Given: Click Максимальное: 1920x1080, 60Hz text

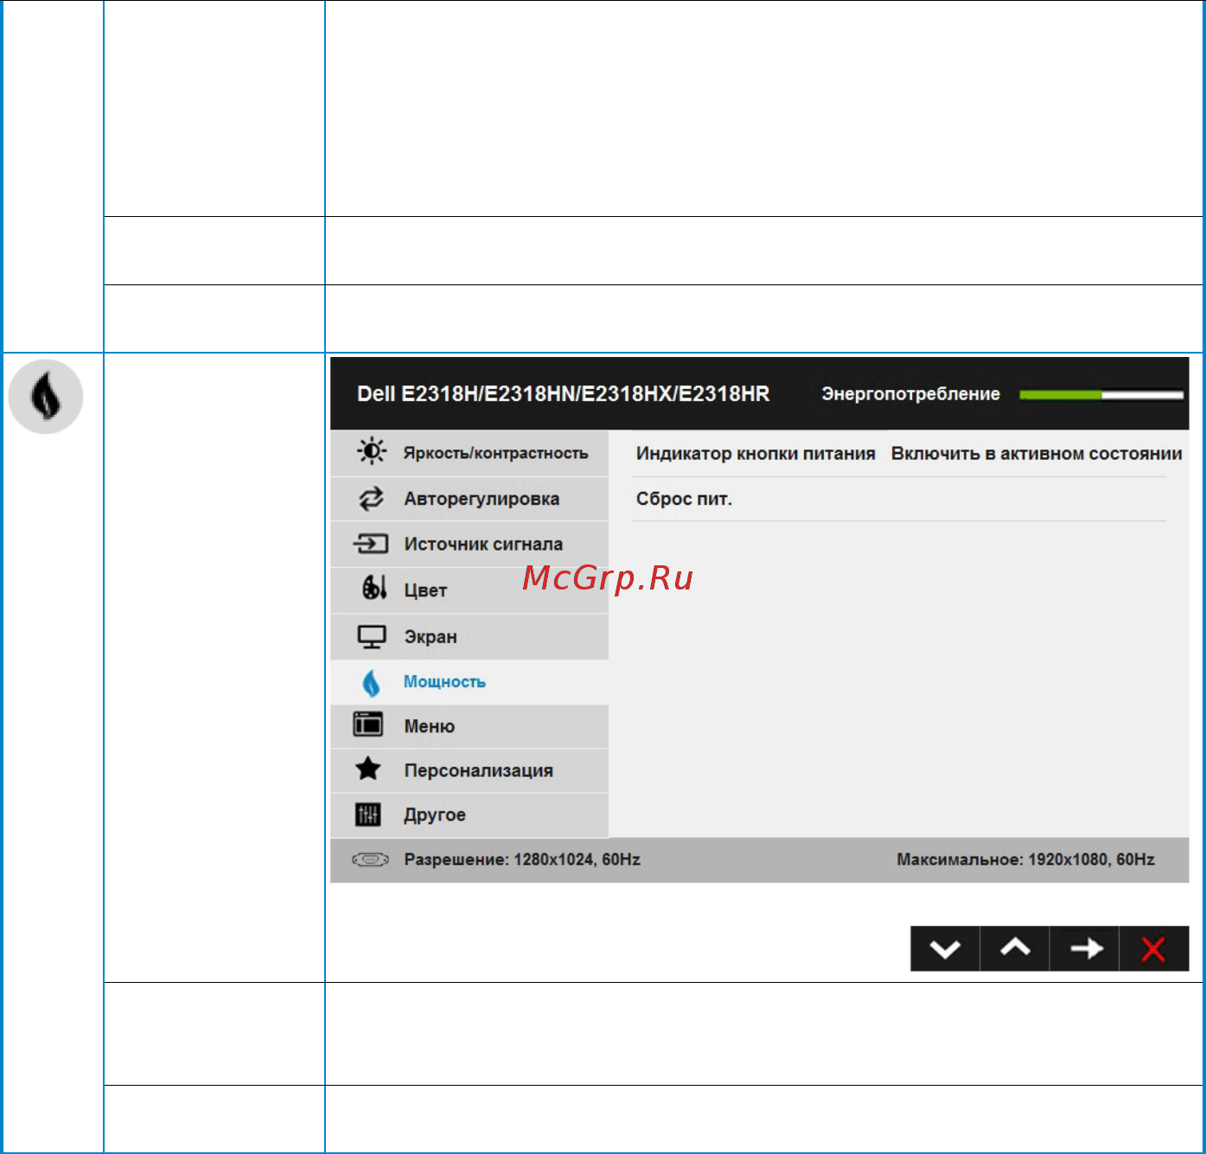Looking at the screenshot, I should tap(1025, 859).
